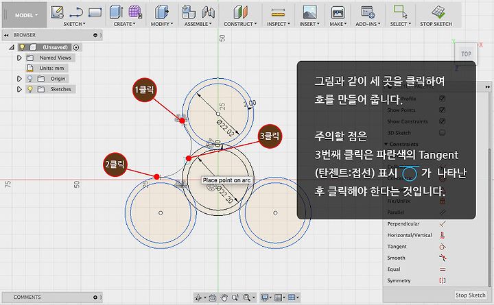Open the Modify menu
The image size is (494, 305).
[x=162, y=24]
